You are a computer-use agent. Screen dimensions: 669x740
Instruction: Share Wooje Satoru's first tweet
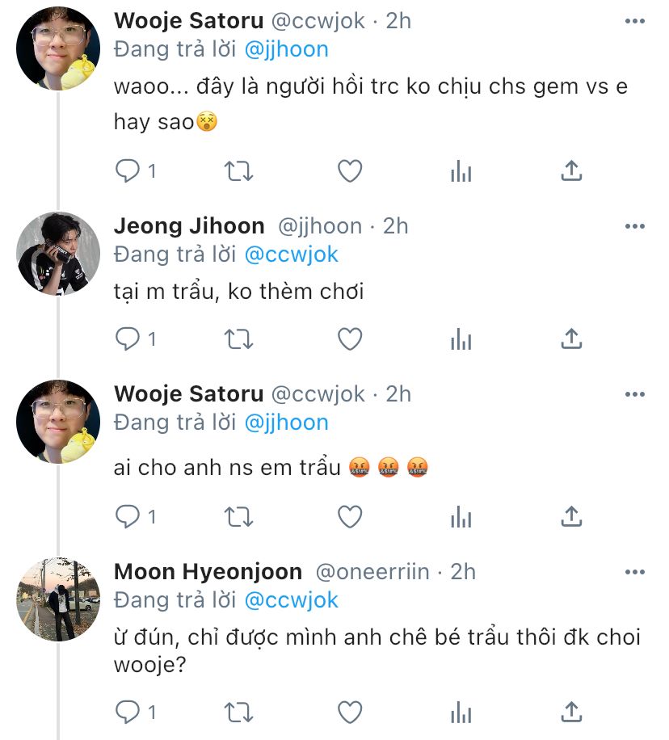tap(571, 171)
